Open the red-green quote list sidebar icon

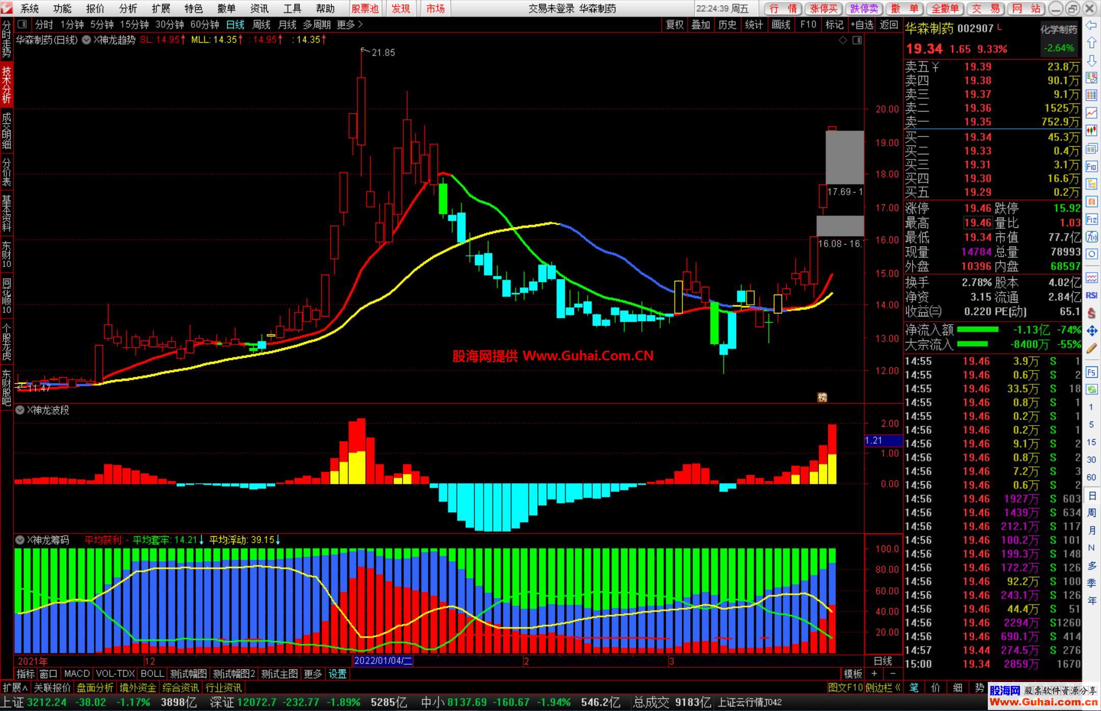point(1091,78)
